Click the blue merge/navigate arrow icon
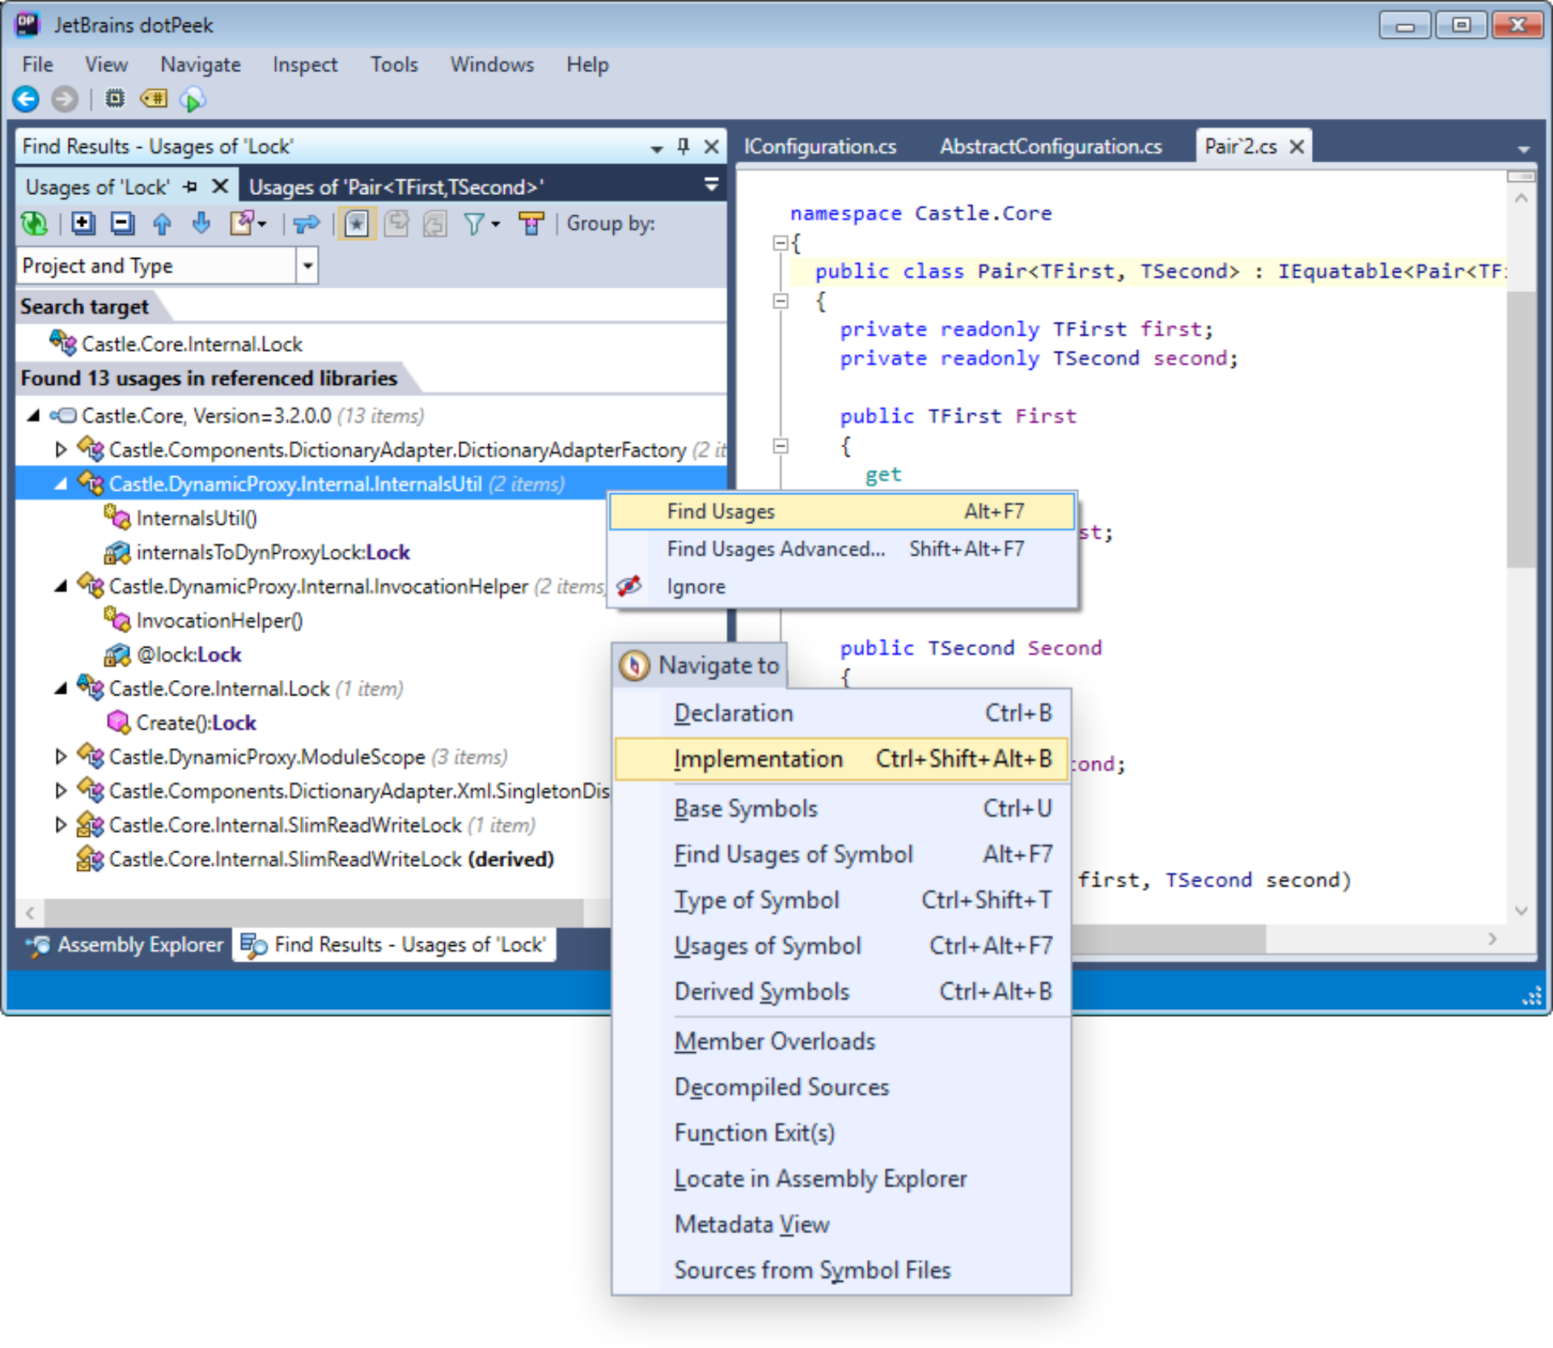This screenshot has width=1553, height=1348. pos(307,224)
